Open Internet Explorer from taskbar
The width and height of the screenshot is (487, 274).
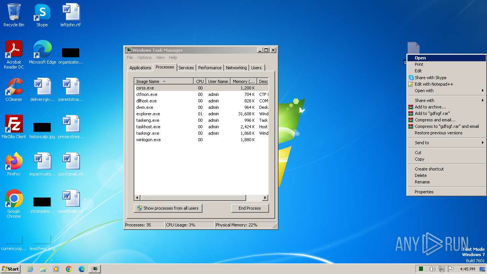tap(30, 269)
